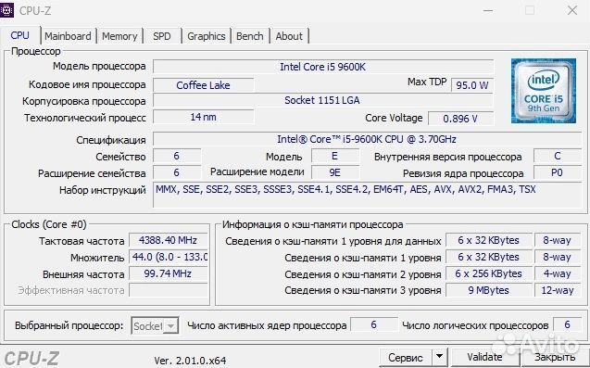Open the Сервис dropdown arrow
Image resolution: width=590 pixels, height=368 pixels.
[439, 357]
